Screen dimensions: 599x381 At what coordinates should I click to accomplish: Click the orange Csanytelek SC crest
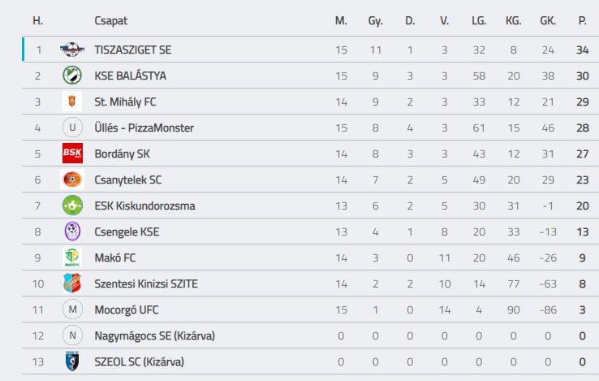72,180
